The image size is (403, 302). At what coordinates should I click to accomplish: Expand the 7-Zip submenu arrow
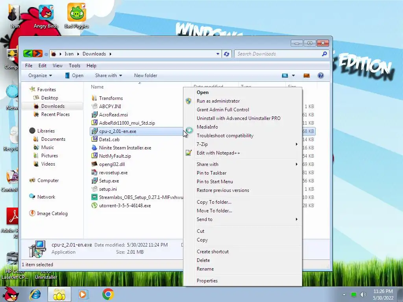pos(297,144)
